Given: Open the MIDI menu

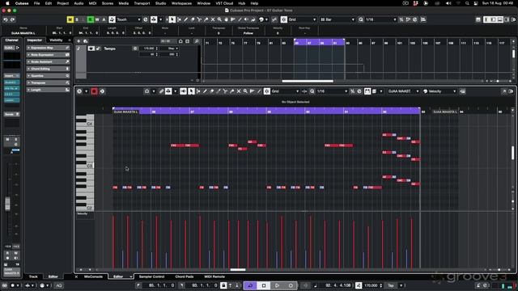Looking at the screenshot, I should pyautogui.click(x=92, y=3).
